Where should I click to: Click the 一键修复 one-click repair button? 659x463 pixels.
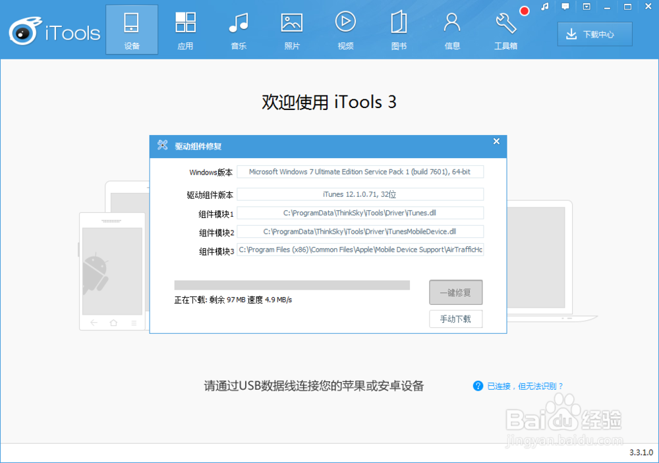(x=455, y=292)
